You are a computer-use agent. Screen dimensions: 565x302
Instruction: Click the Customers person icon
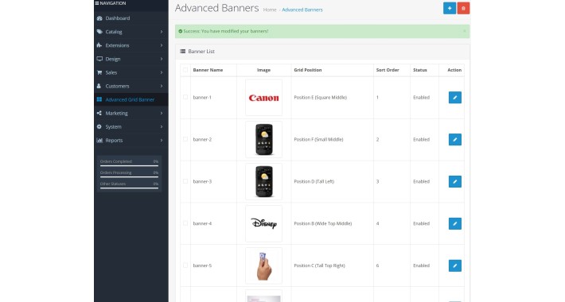99,86
